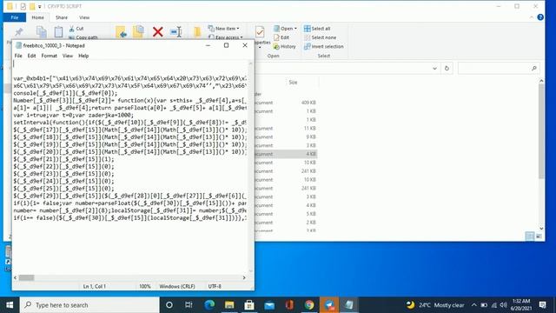The height and width of the screenshot is (313, 556).
Task: Open the notification center icon
Action: coord(542,305)
